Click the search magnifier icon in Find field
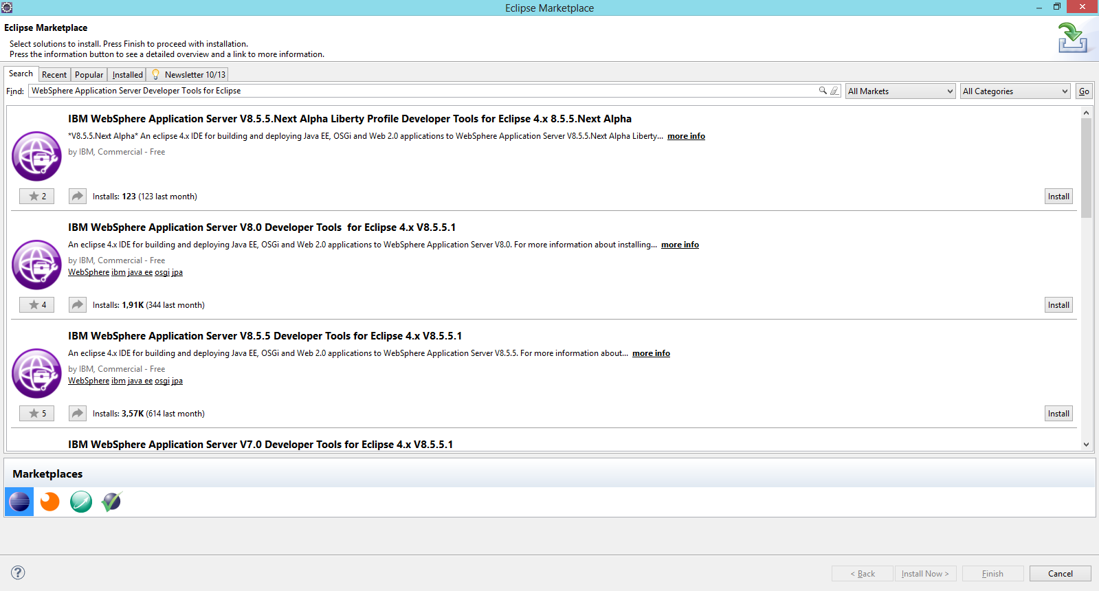The height and width of the screenshot is (591, 1099). point(823,91)
